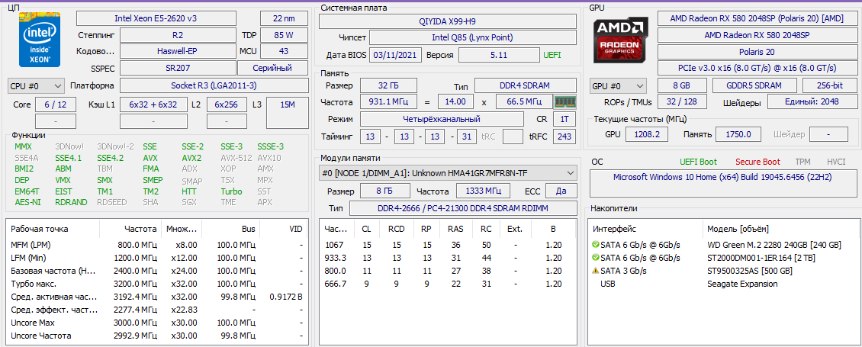Click the Intel Xeon E5-2620 v3 name field
Image resolution: width=862 pixels, height=347 pixels.
[x=165, y=18]
